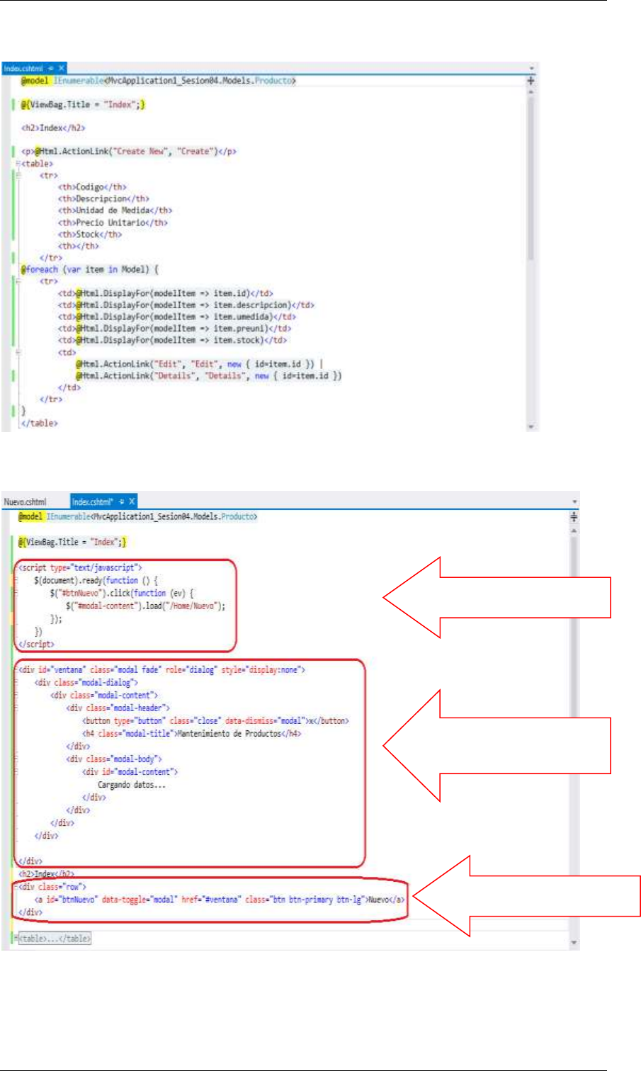Click the closing </script> tag line
This screenshot has width=641, height=1071.
(36, 645)
